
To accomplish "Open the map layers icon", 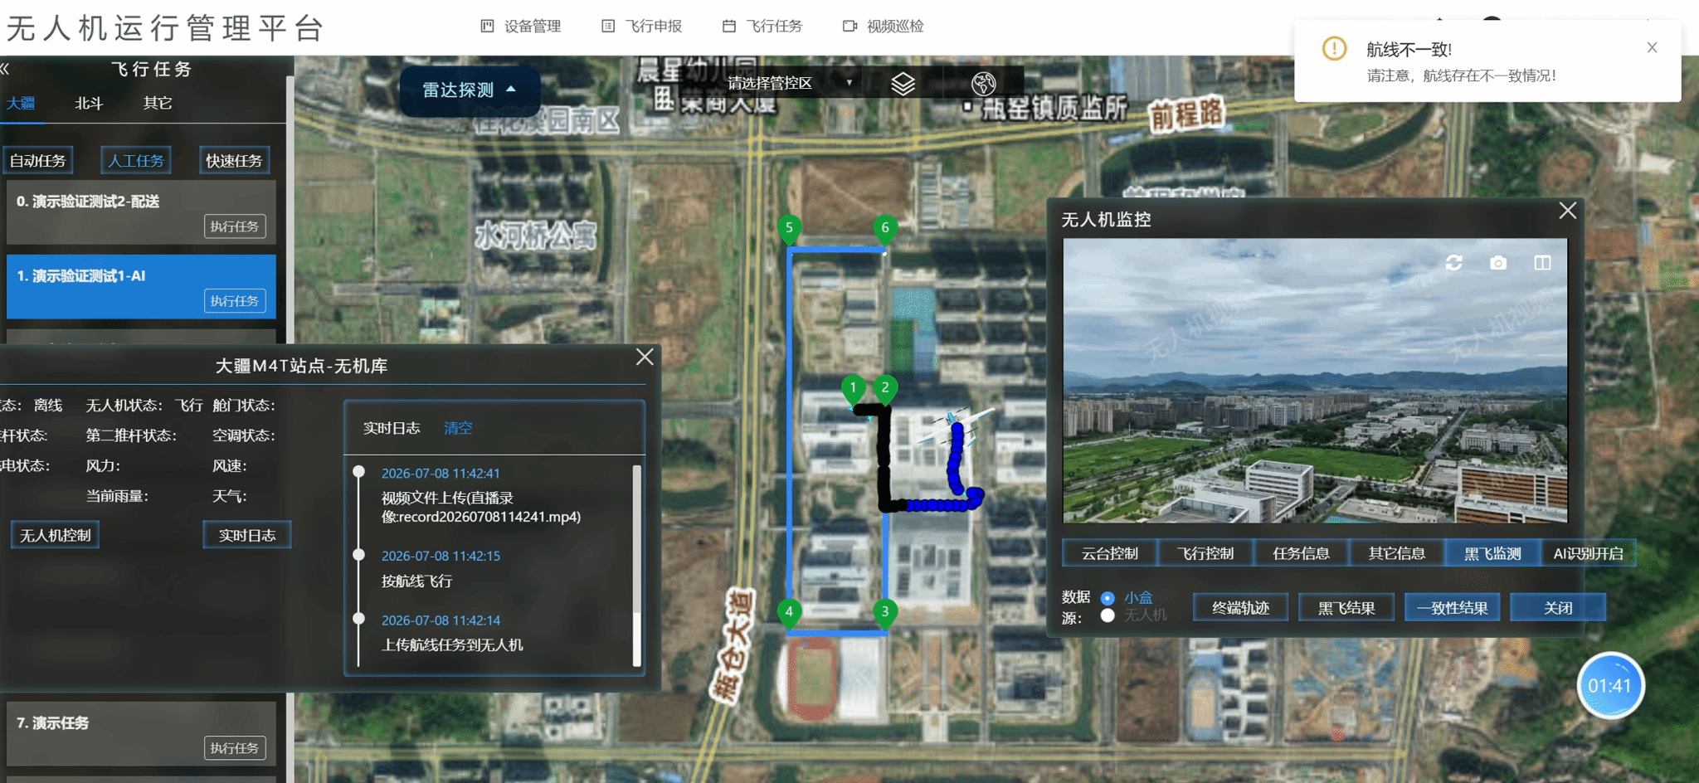I will tap(903, 83).
